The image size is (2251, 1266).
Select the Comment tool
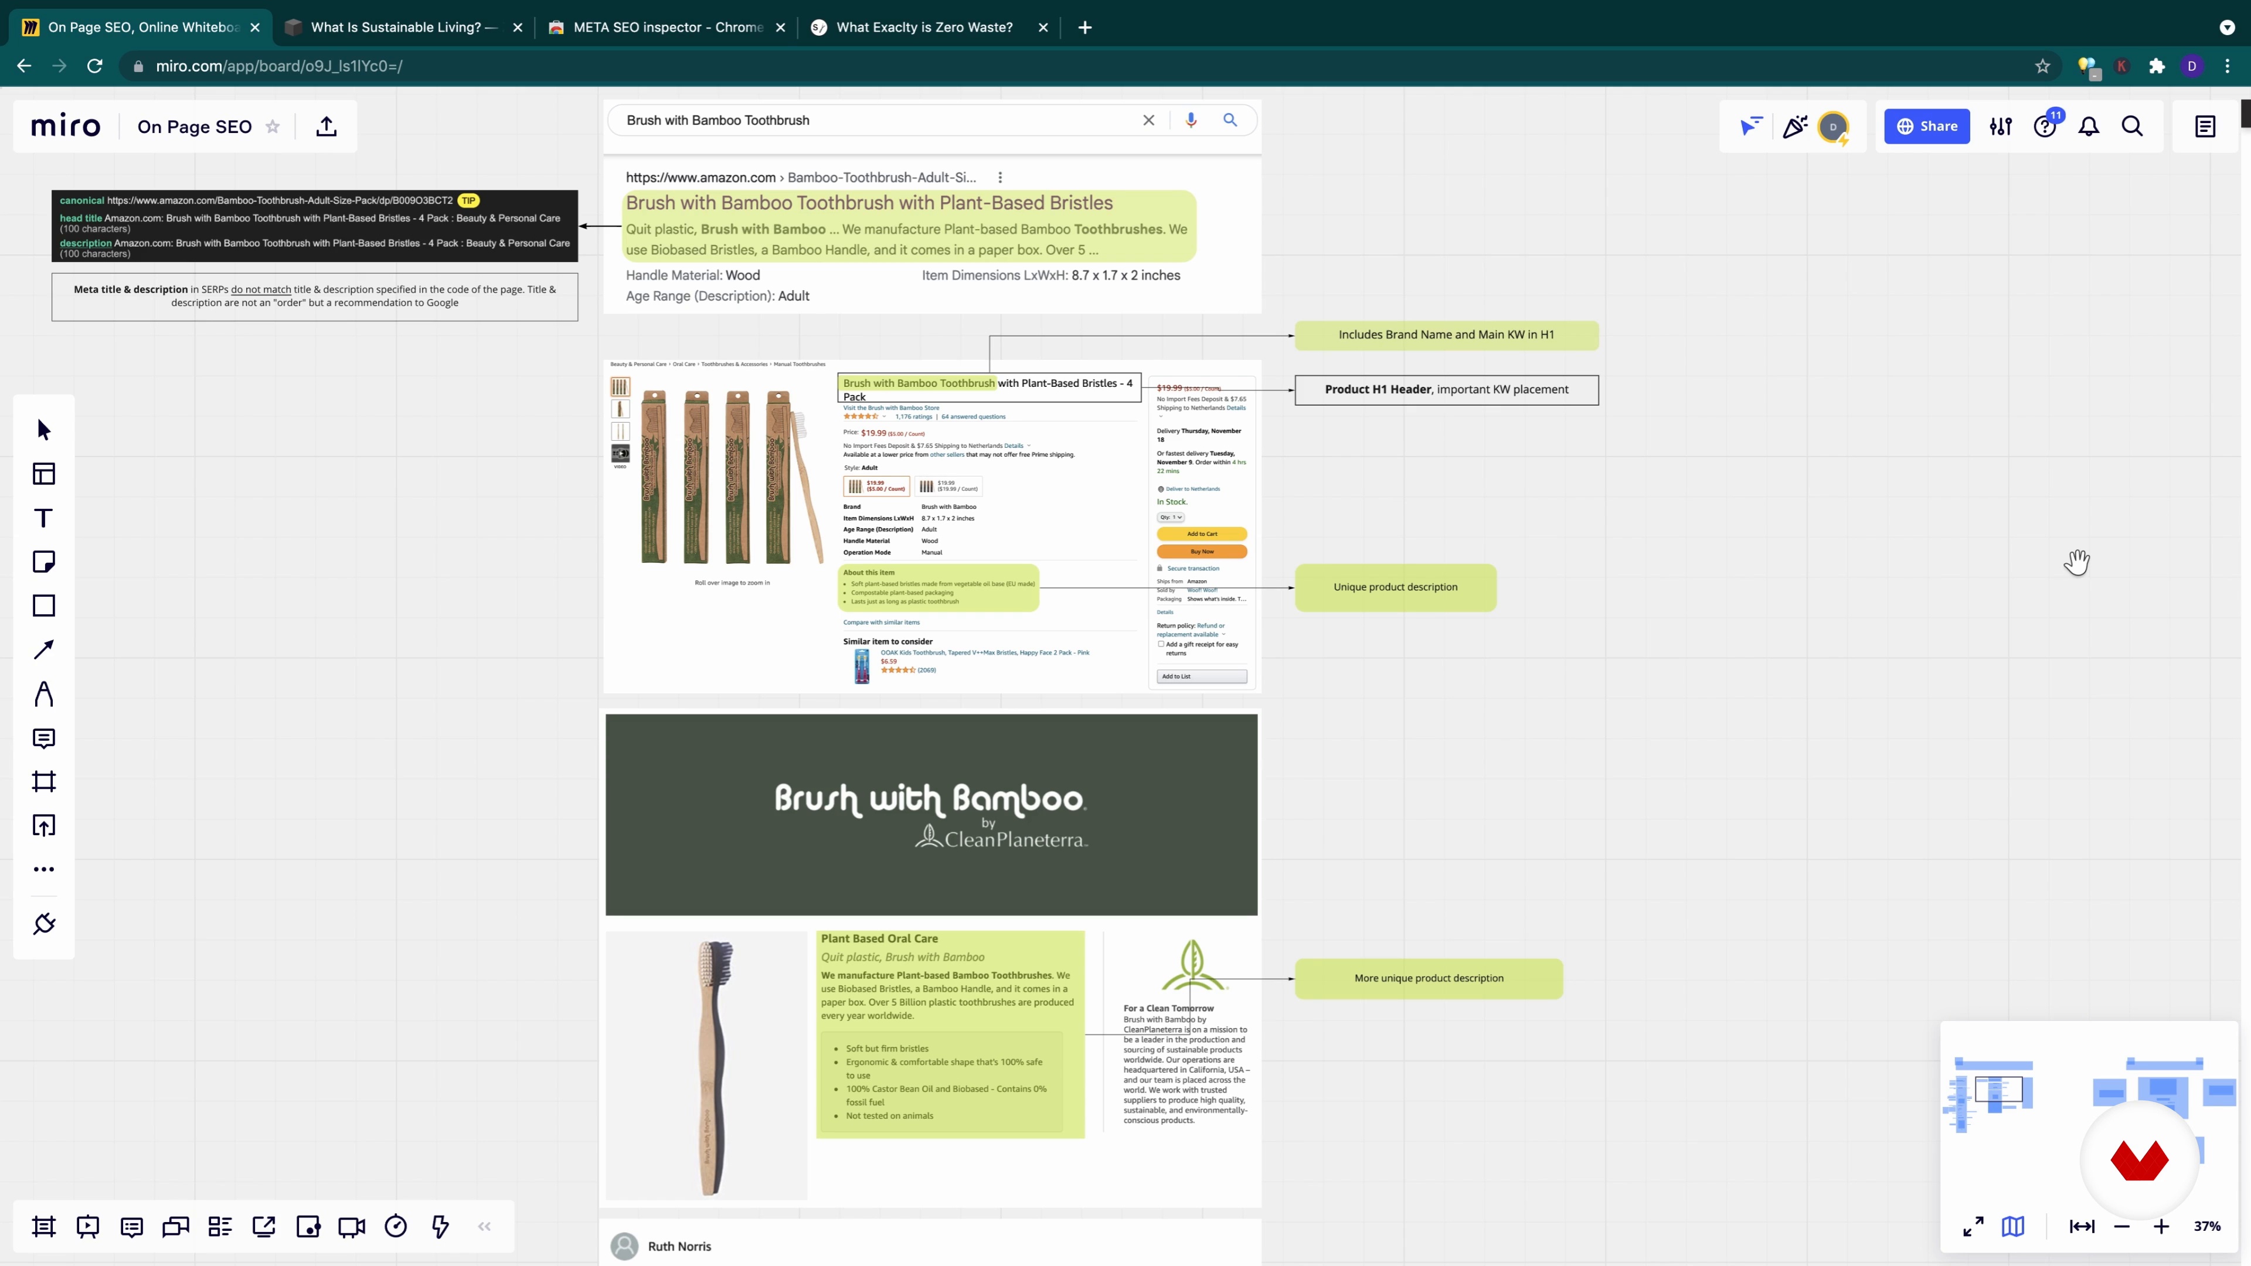(x=44, y=738)
